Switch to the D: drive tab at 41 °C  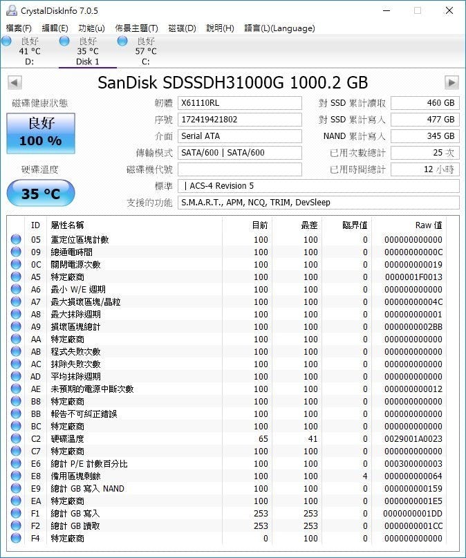[x=30, y=51]
